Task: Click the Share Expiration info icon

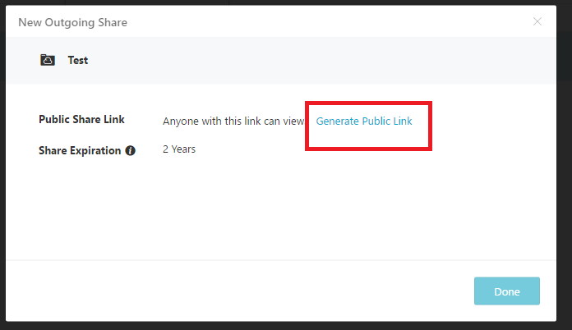Action: [130, 150]
